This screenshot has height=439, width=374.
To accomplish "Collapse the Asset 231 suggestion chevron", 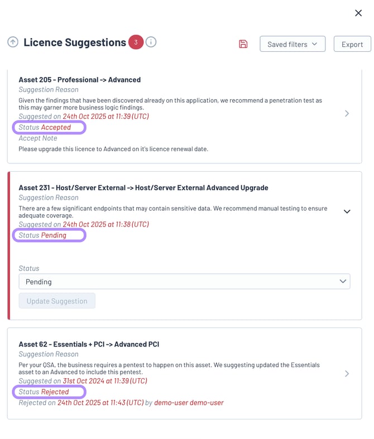I will click(347, 211).
